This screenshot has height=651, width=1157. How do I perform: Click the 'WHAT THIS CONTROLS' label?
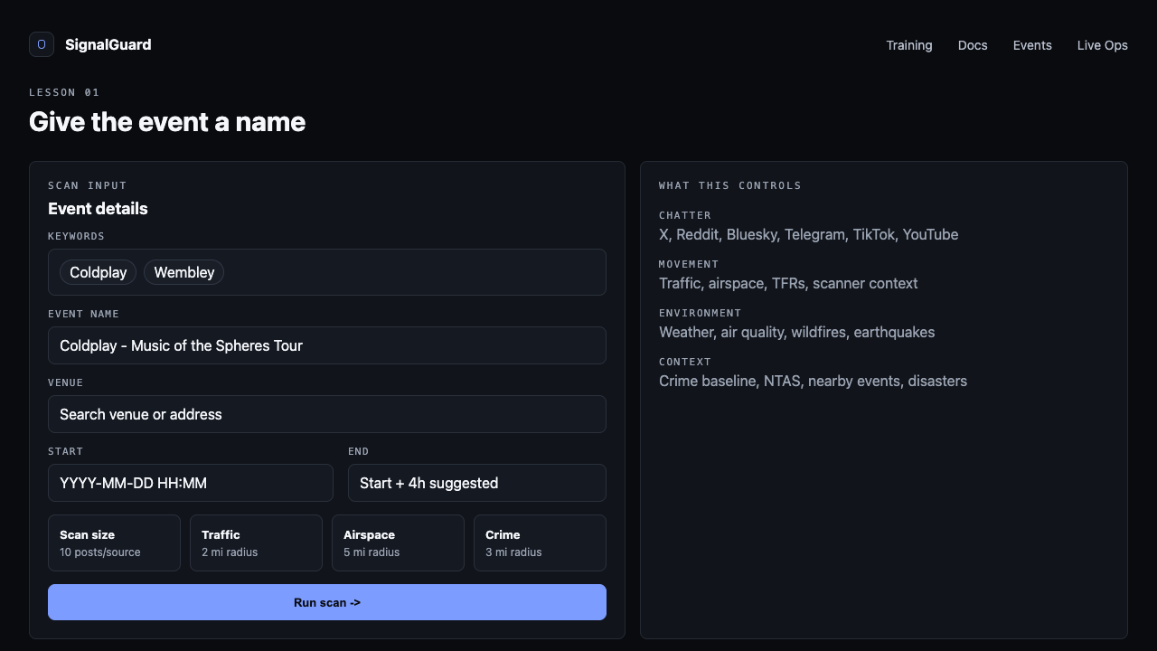click(730, 185)
